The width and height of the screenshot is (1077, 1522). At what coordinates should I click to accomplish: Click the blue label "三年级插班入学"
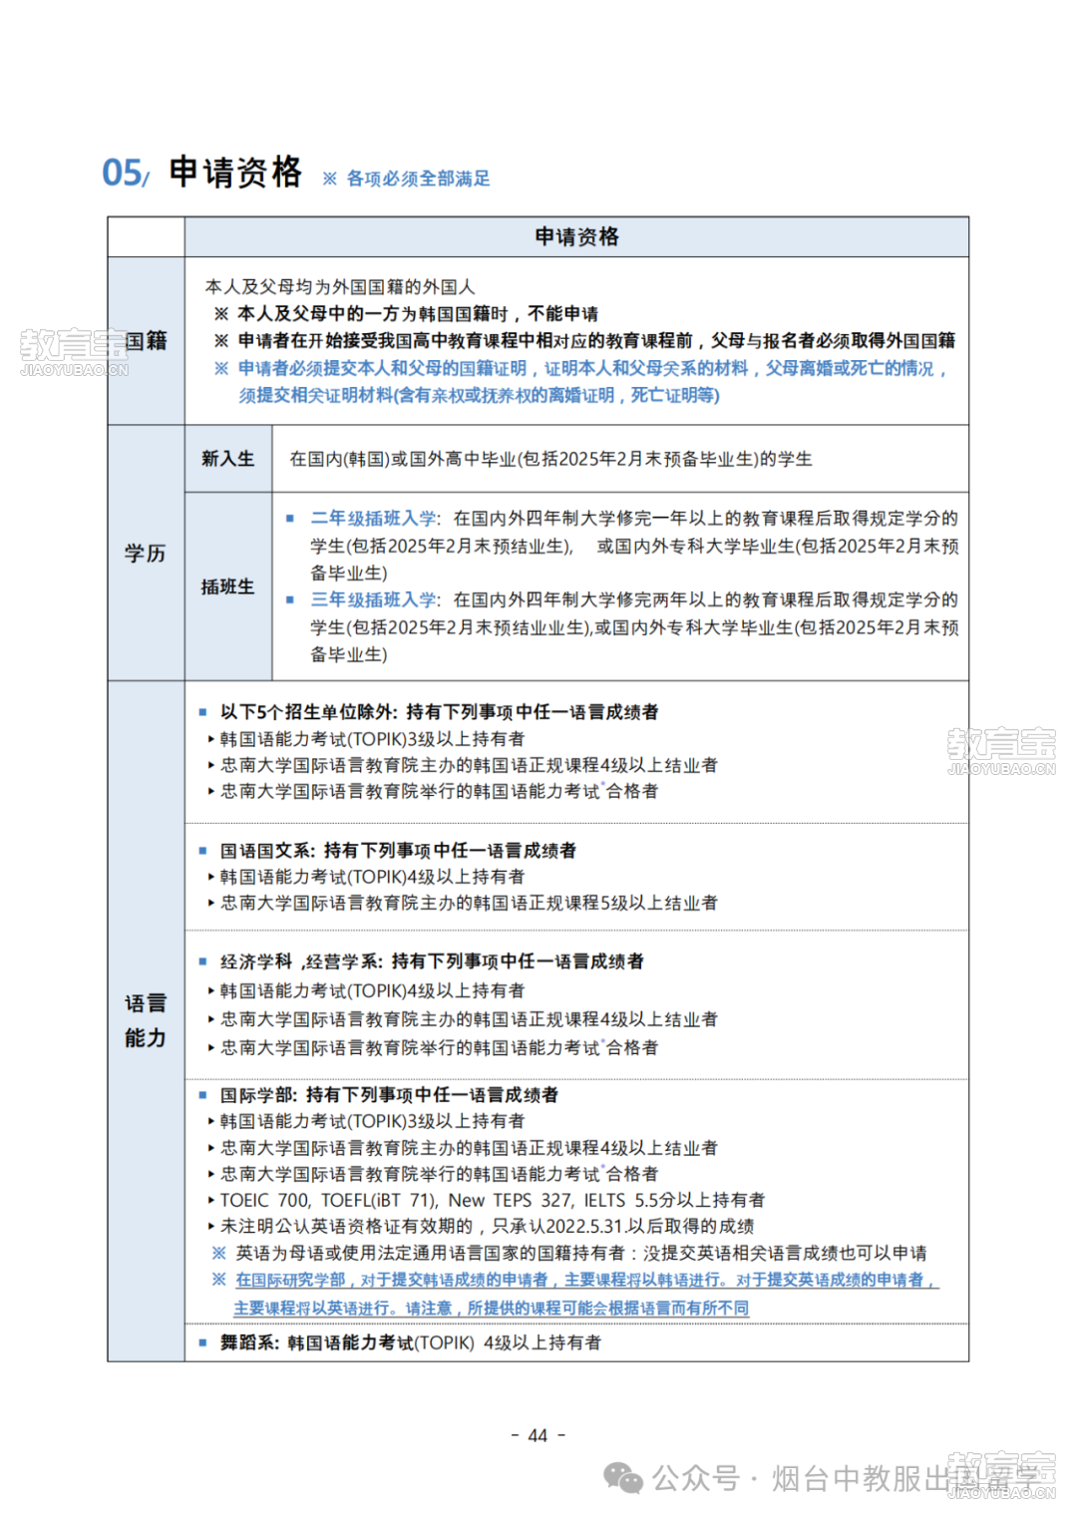click(x=373, y=599)
